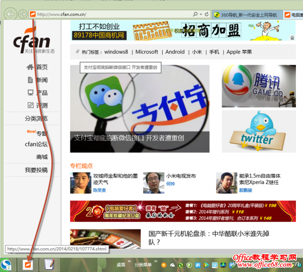Open 商城 store link

click(x=42, y=157)
